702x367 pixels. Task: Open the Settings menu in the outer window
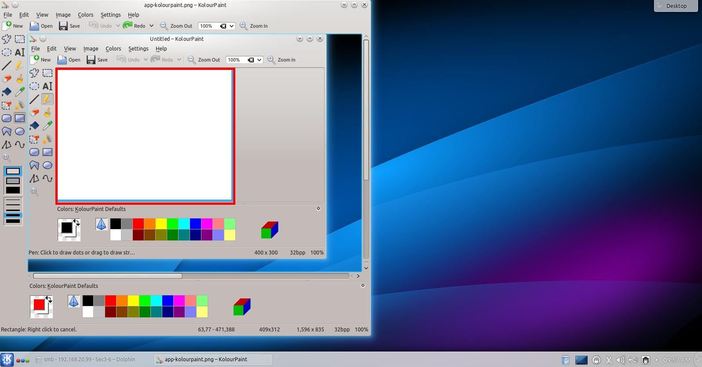pos(111,15)
